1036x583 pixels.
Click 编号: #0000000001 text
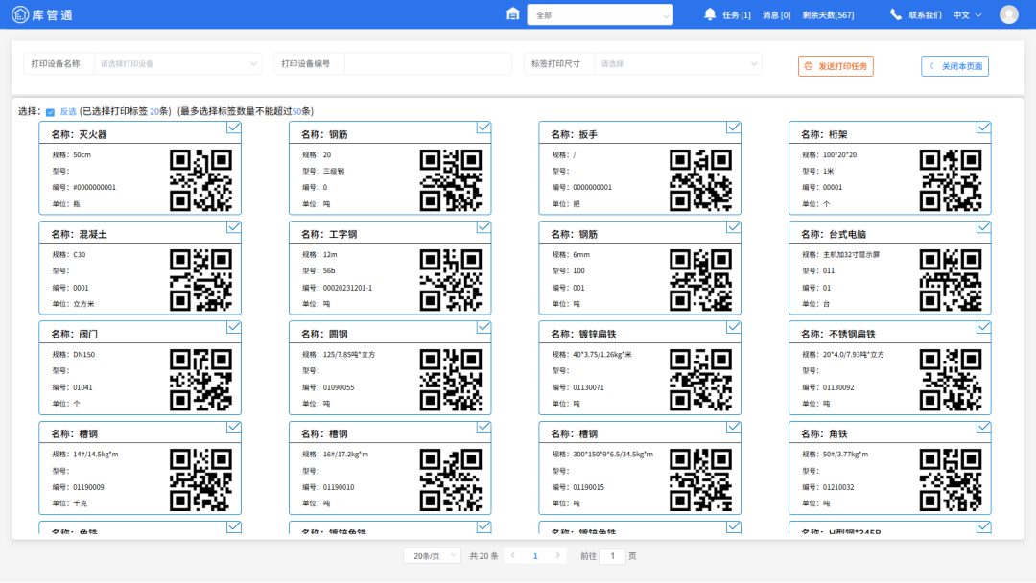point(83,188)
